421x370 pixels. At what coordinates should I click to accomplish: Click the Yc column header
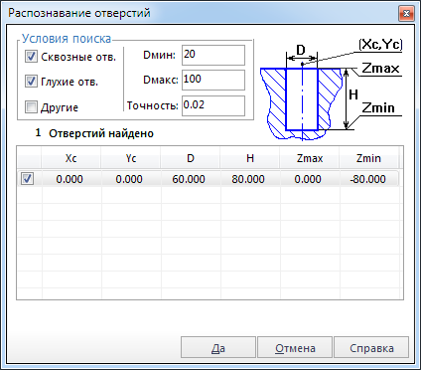pyautogui.click(x=131, y=158)
